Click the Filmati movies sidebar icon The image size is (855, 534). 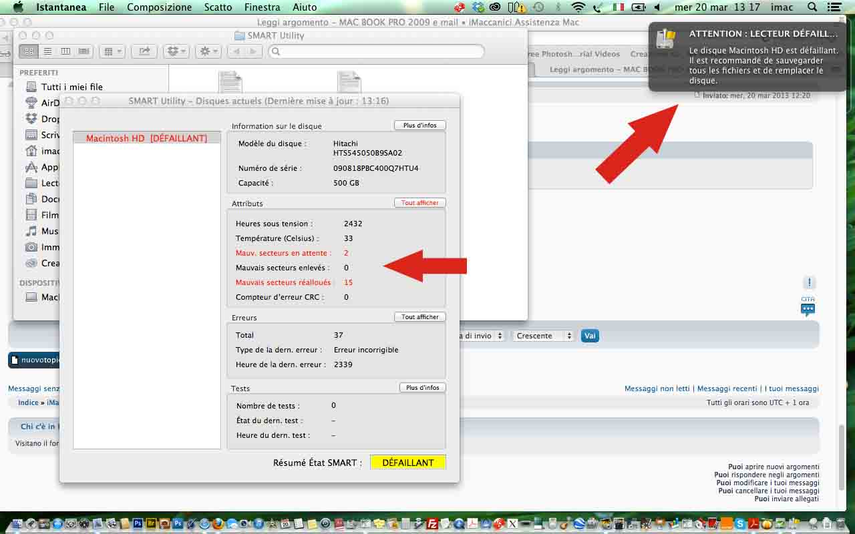coord(31,215)
